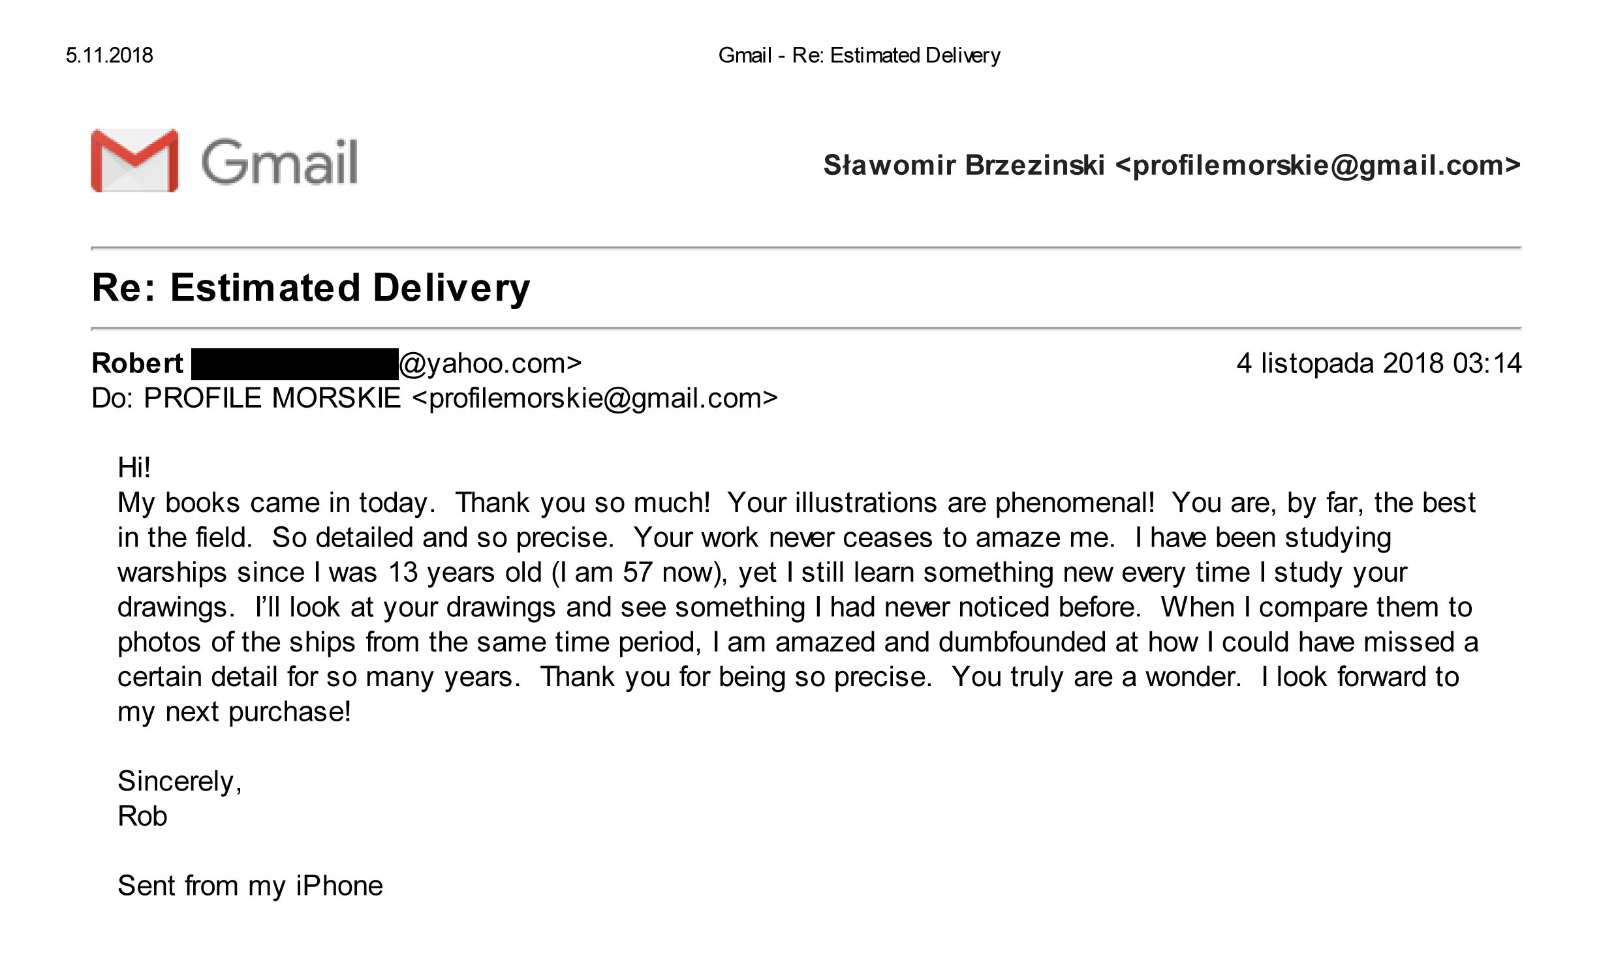The image size is (1616, 962).
Task: Click the recipient profilemorskie@gmail.com address on the Do line
Action: click(x=595, y=398)
